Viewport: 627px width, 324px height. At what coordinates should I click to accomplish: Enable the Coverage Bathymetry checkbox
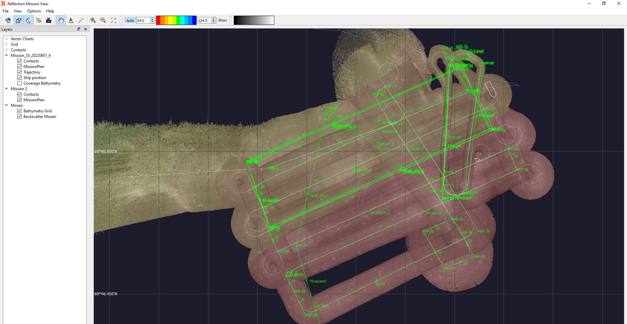pyautogui.click(x=20, y=83)
